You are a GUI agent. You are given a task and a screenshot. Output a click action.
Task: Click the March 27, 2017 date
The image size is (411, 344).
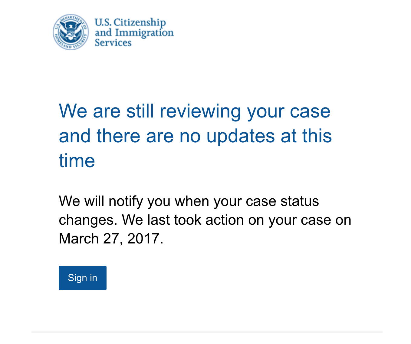pyautogui.click(x=111, y=239)
